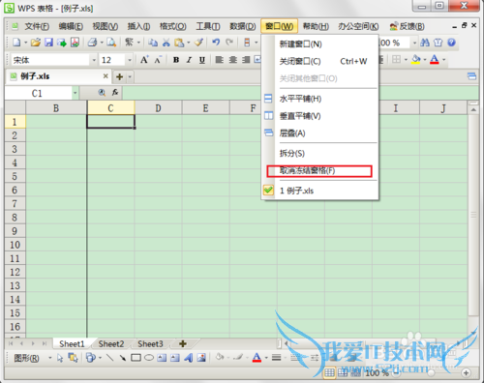Click the Redo arrow icon
484x383 pixels.
pos(229,43)
